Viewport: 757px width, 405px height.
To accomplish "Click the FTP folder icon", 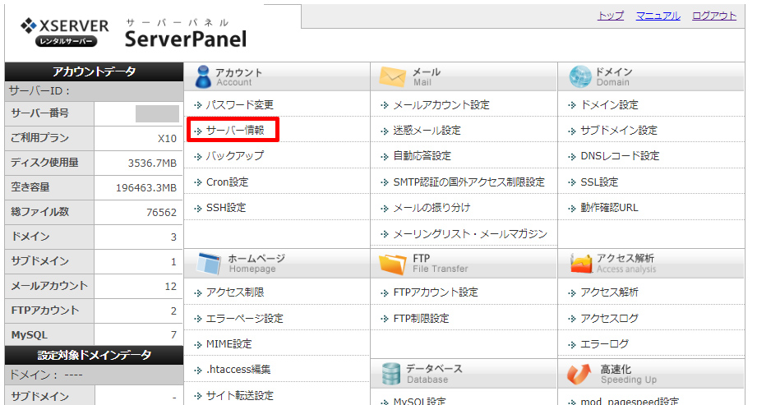I will point(393,264).
